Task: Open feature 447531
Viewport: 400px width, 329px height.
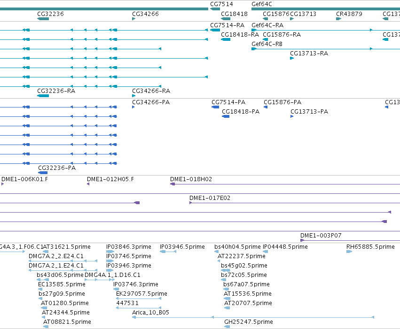Action: pyautogui.click(x=127, y=303)
